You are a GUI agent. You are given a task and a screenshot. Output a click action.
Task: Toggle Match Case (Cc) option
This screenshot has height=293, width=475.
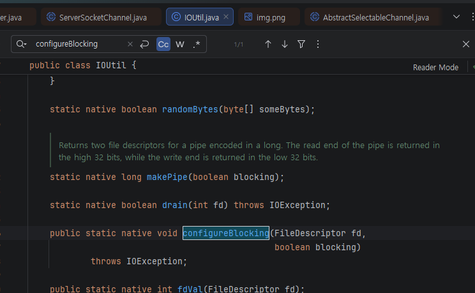click(x=163, y=44)
